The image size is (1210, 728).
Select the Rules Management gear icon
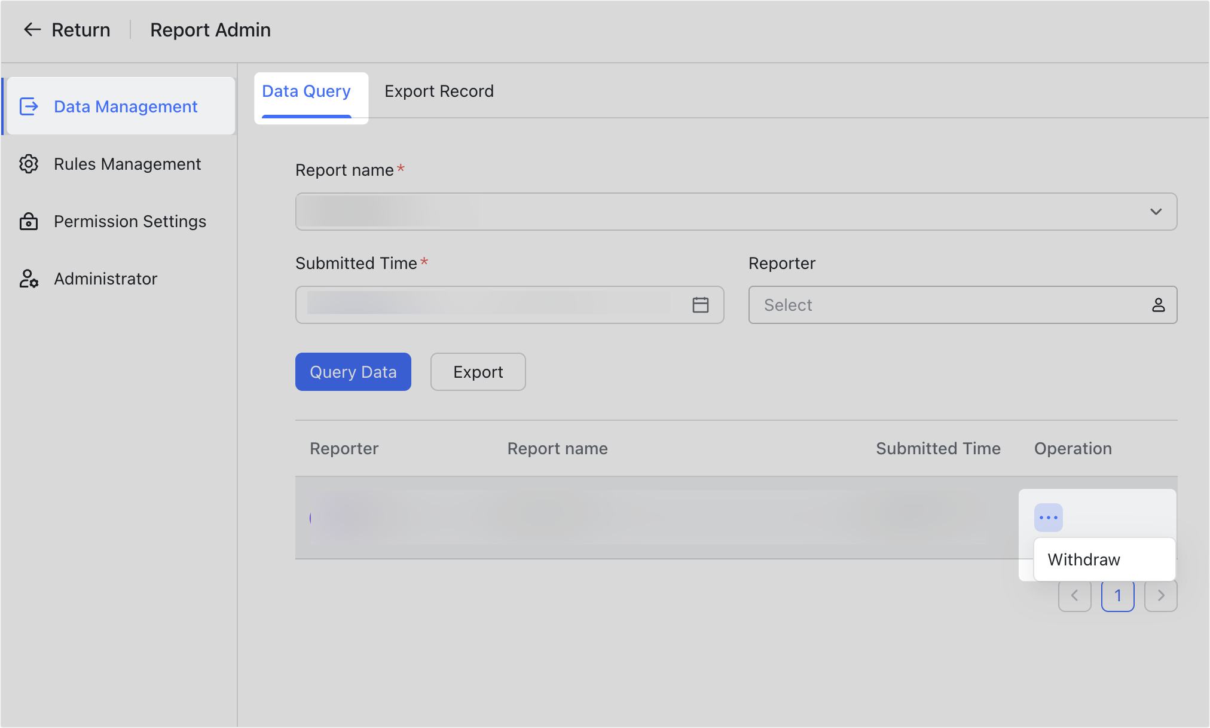28,164
